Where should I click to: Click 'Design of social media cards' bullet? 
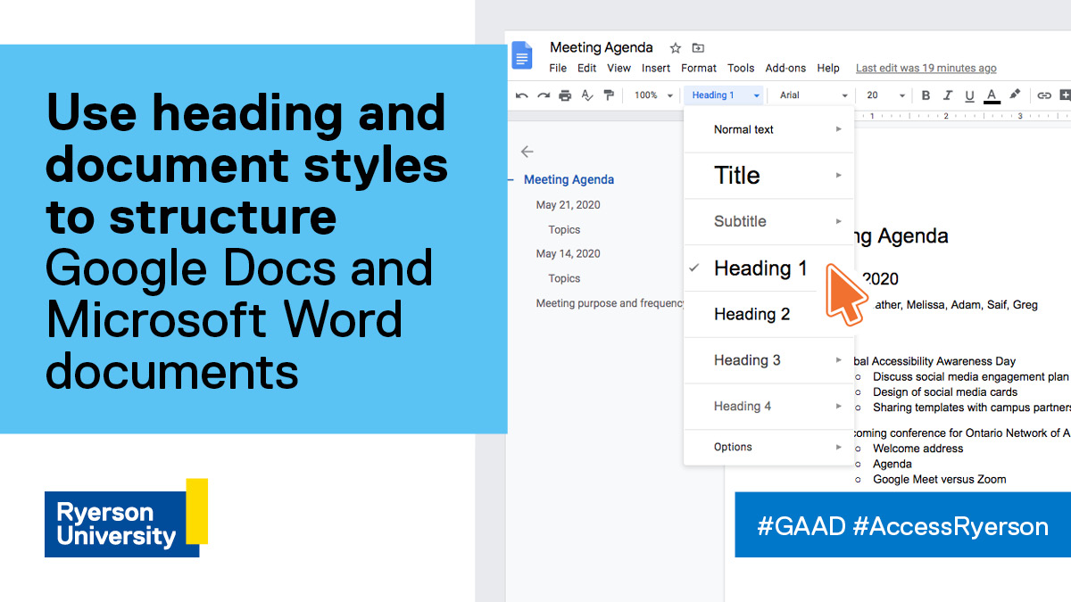(x=945, y=392)
